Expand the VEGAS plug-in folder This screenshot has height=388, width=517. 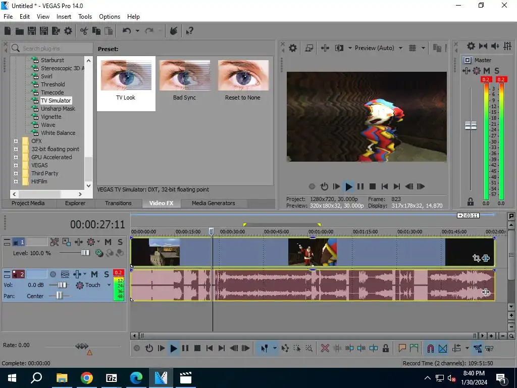[x=16, y=165]
